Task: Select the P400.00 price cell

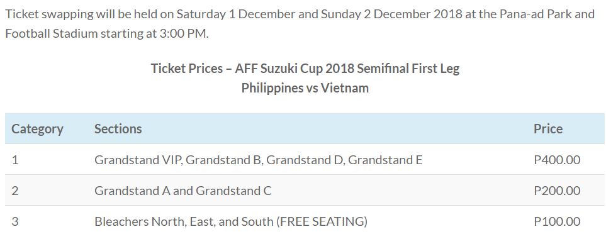Action: 557,160
